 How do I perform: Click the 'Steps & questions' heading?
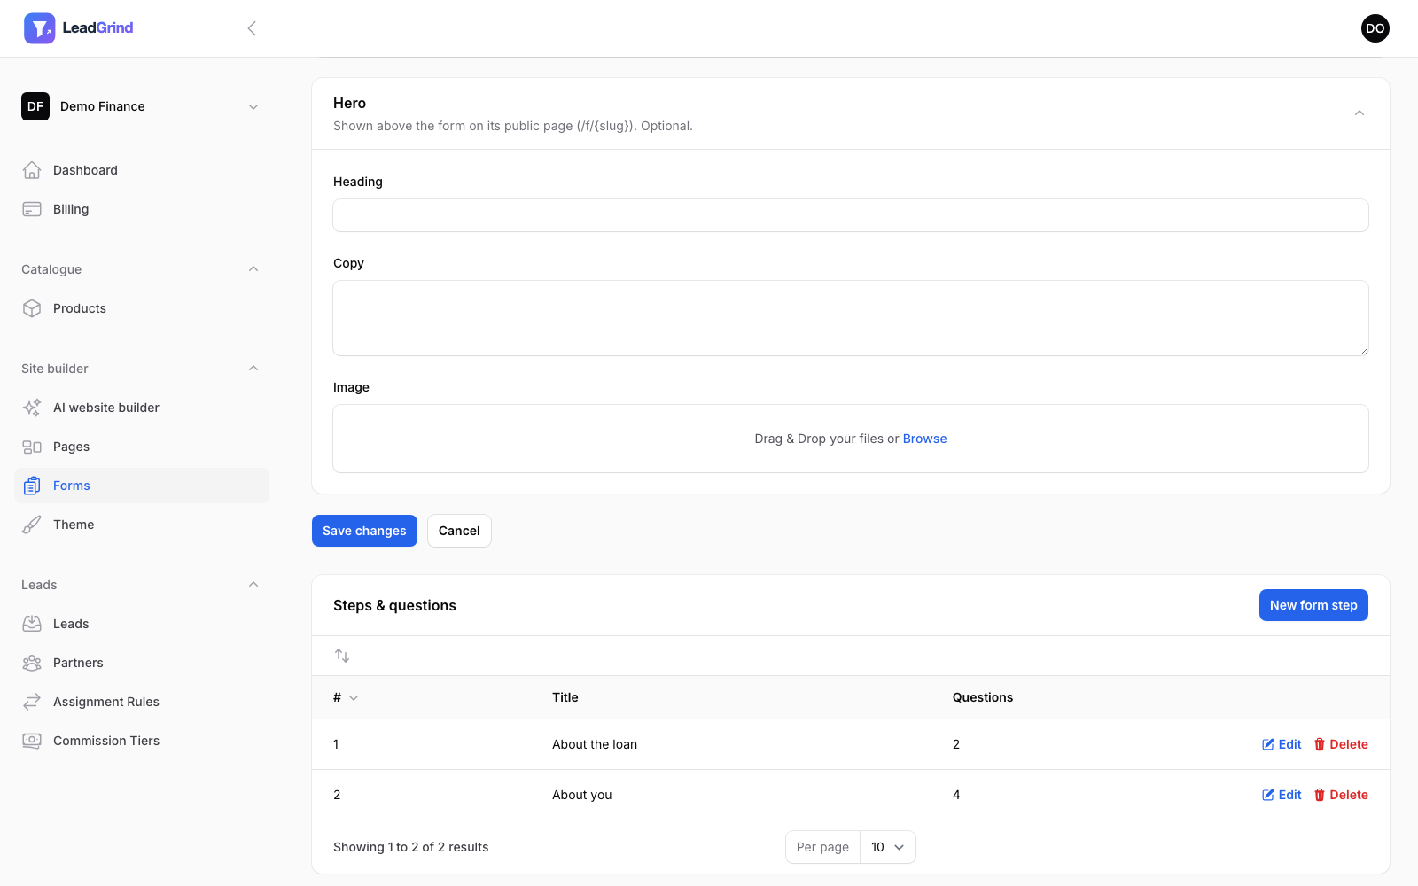394,605
